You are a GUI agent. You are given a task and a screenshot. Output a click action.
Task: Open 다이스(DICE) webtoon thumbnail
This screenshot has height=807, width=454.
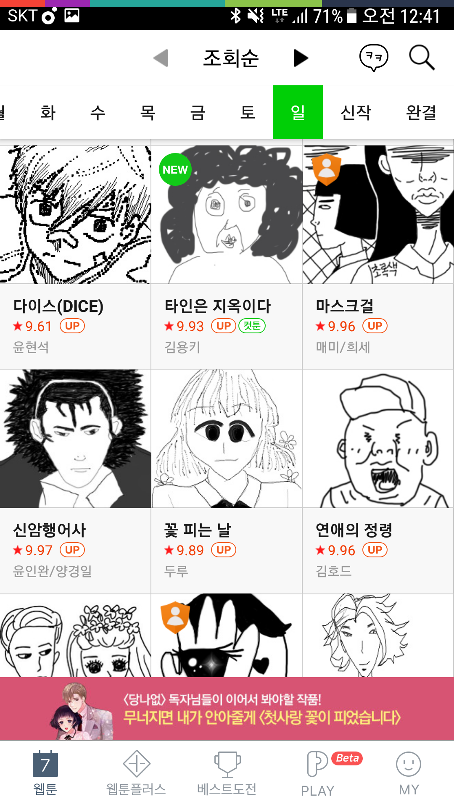pos(75,214)
